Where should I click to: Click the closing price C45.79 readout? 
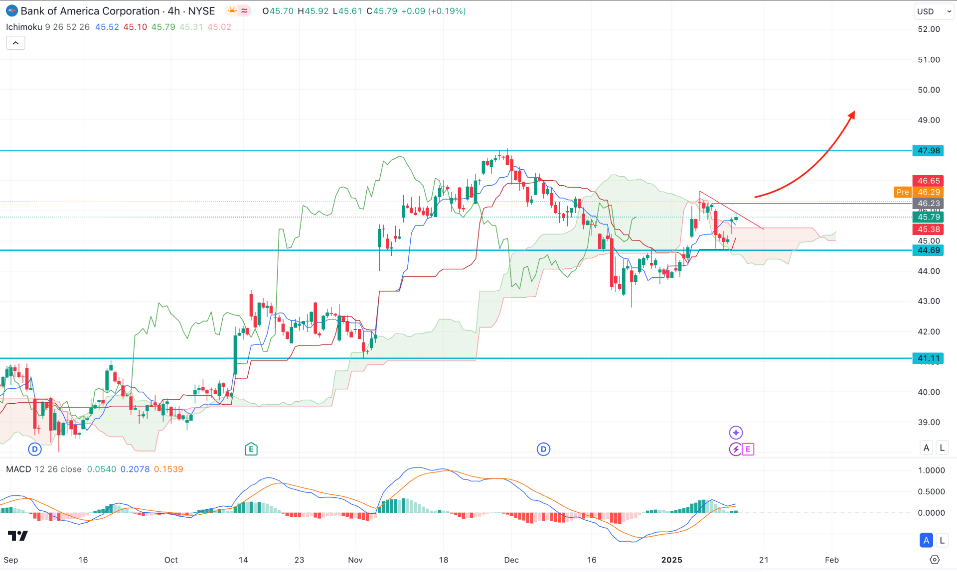pos(382,11)
